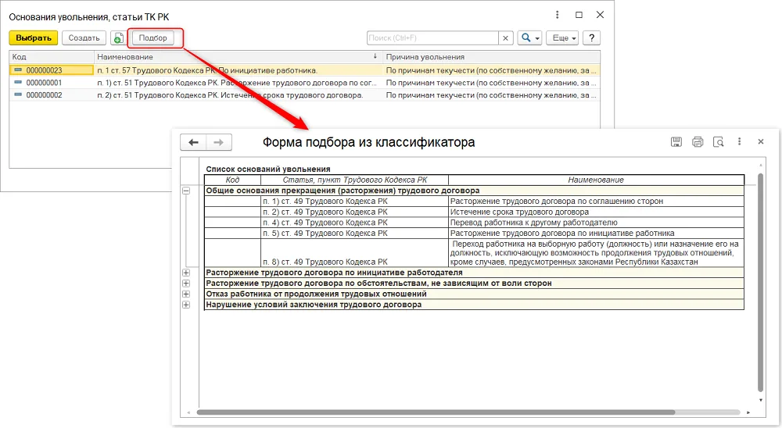Click the save diskette icon
782x428 pixels.
(676, 142)
